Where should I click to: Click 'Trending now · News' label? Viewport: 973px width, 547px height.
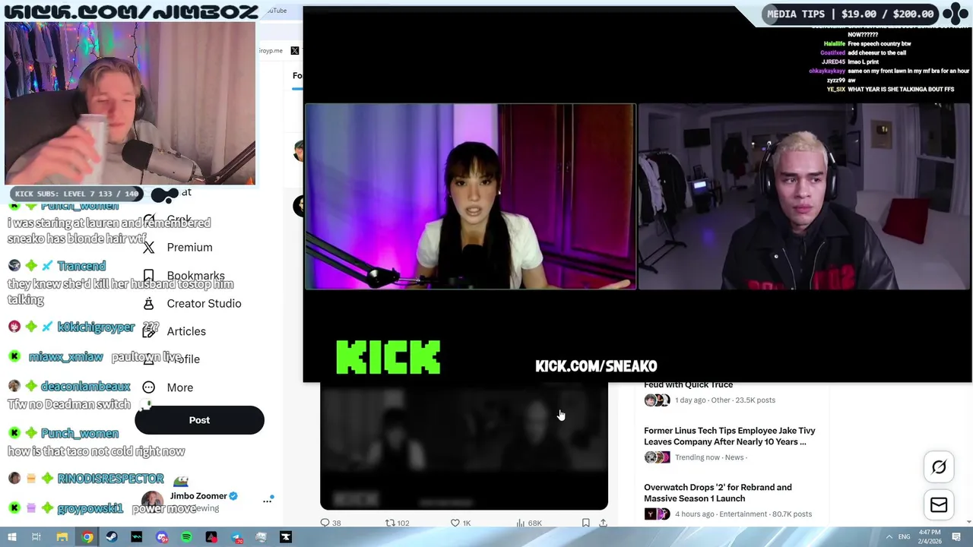click(709, 457)
